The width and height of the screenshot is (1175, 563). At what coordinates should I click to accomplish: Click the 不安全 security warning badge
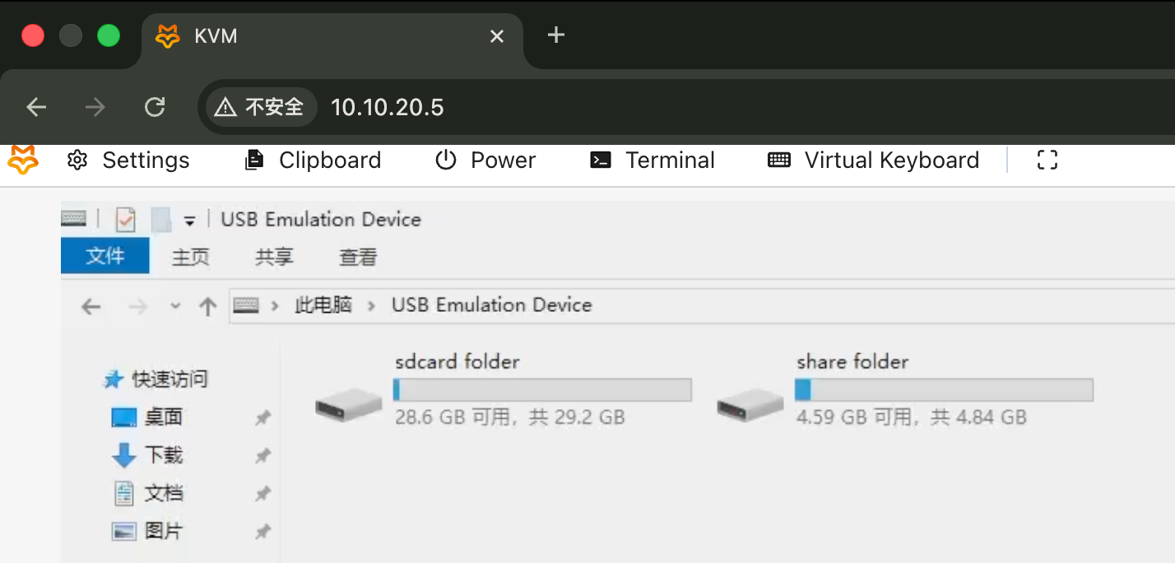point(261,107)
